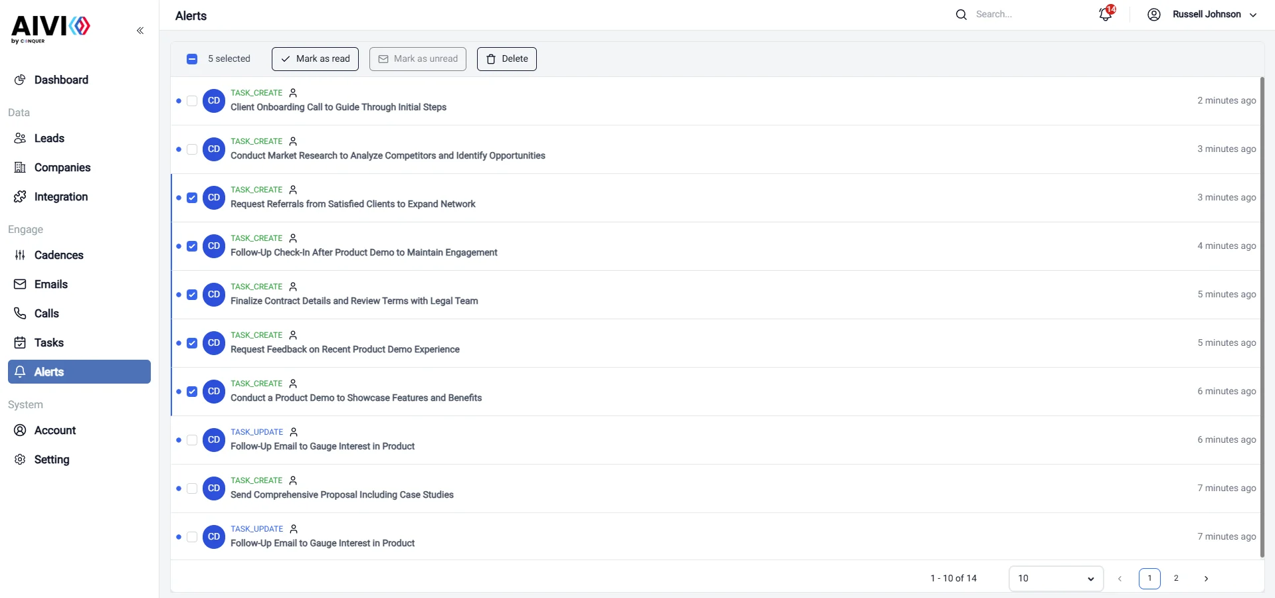Screen dimensions: 1275x598
Task: Select page 1 in pagination
Action: click(1149, 579)
